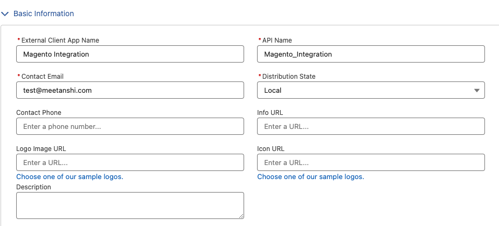Focus the Contact Email field
Screen dimensions: 499x226
click(x=130, y=90)
